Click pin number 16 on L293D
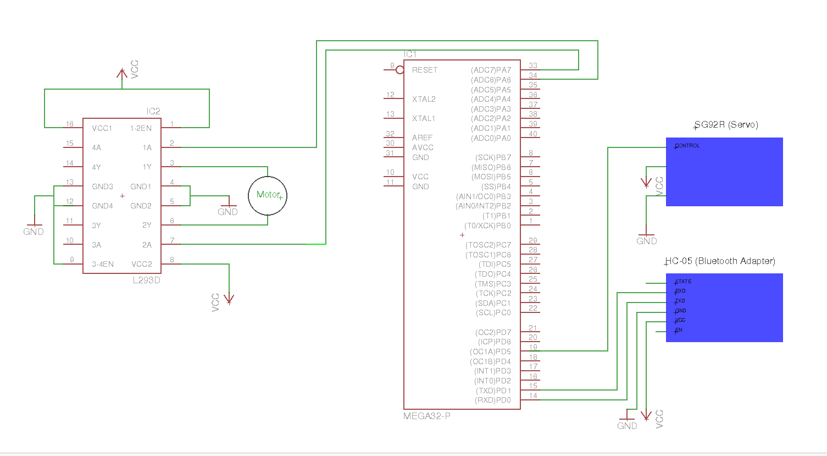 click(70, 124)
